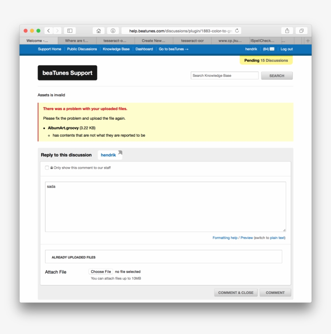Open the Preview link
The width and height of the screenshot is (331, 334).
point(247,238)
